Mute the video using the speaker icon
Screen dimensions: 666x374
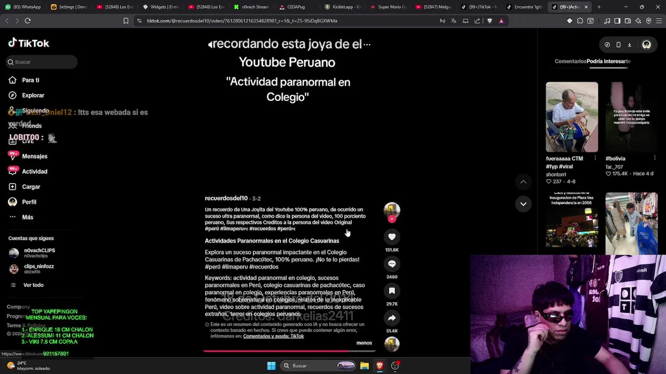(210, 45)
